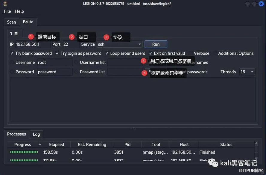Select the Username list radio button
The height and width of the screenshot is (175, 266).
point(76,62)
